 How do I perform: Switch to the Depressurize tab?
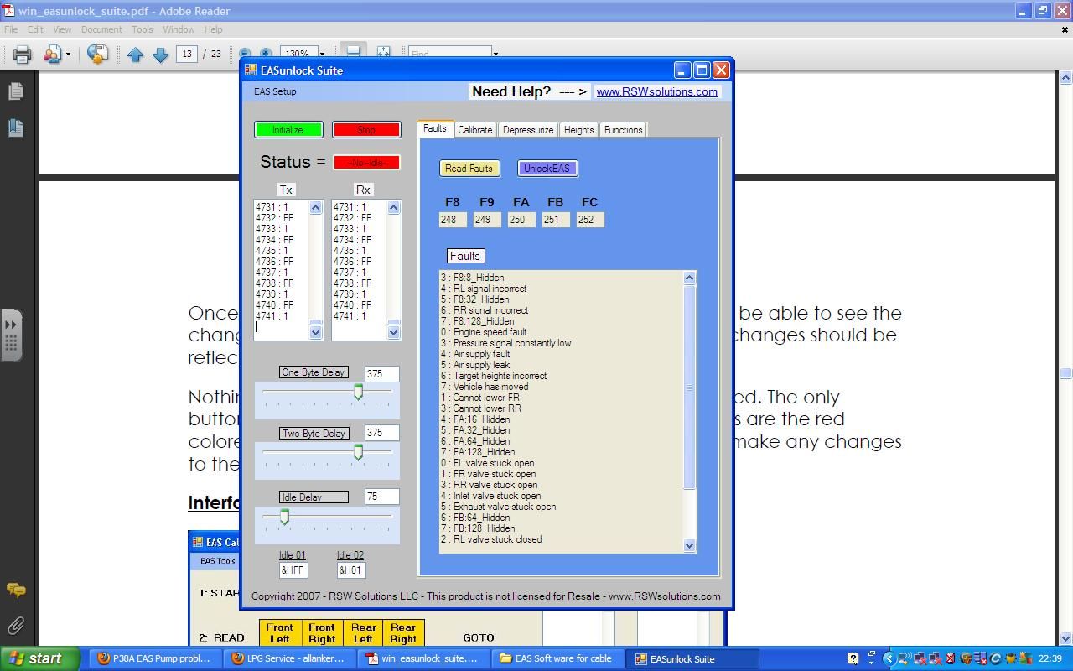[x=528, y=130]
